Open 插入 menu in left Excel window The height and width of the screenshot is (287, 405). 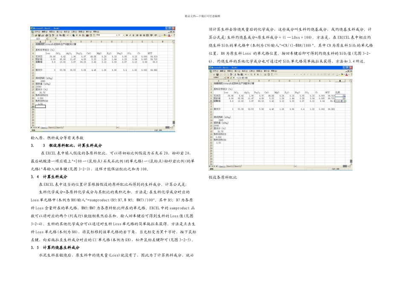pyautogui.click(x=59, y=32)
